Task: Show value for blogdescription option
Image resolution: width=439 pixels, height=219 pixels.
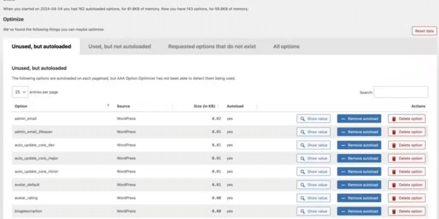Action: (x=313, y=211)
